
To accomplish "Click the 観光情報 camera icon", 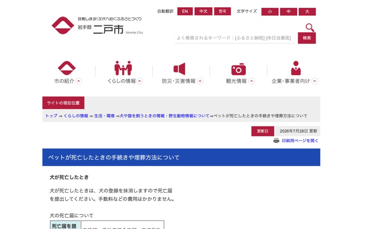I will click(x=239, y=69).
